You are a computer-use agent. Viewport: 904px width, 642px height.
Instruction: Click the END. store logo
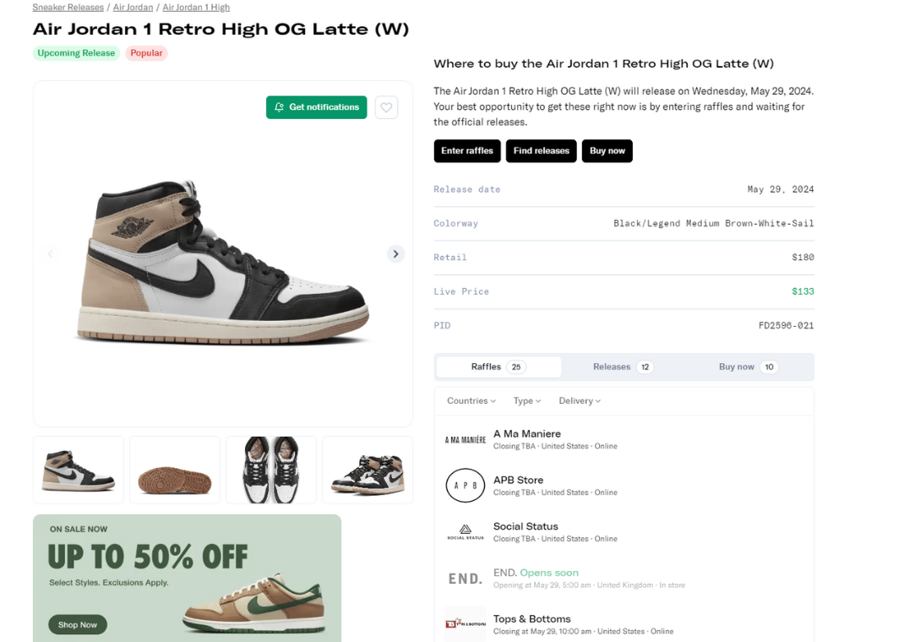coord(466,579)
